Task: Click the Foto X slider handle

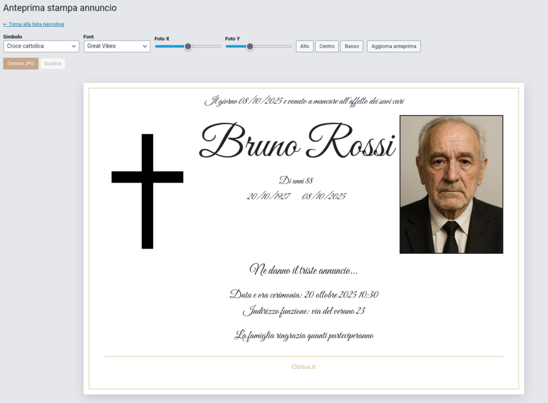Action: click(x=188, y=47)
